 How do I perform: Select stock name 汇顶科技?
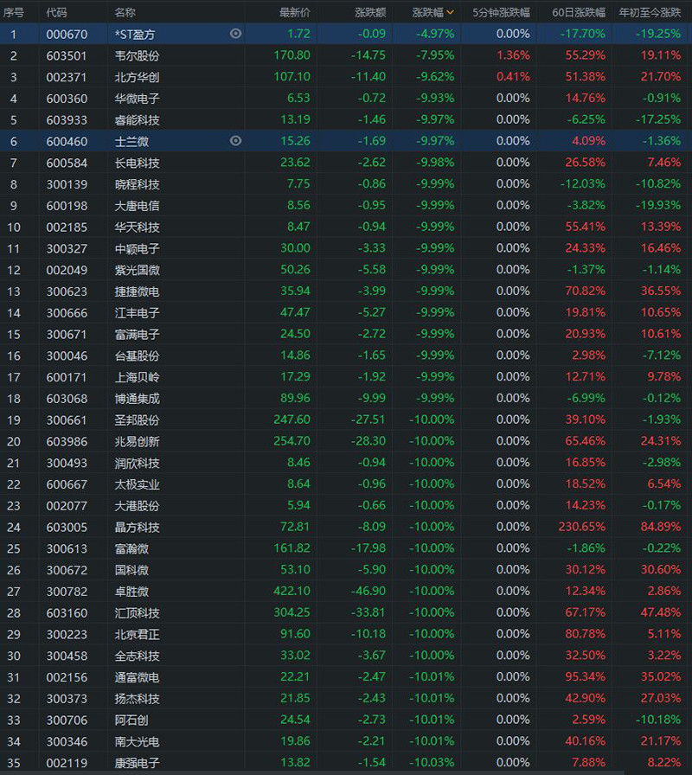point(137,613)
